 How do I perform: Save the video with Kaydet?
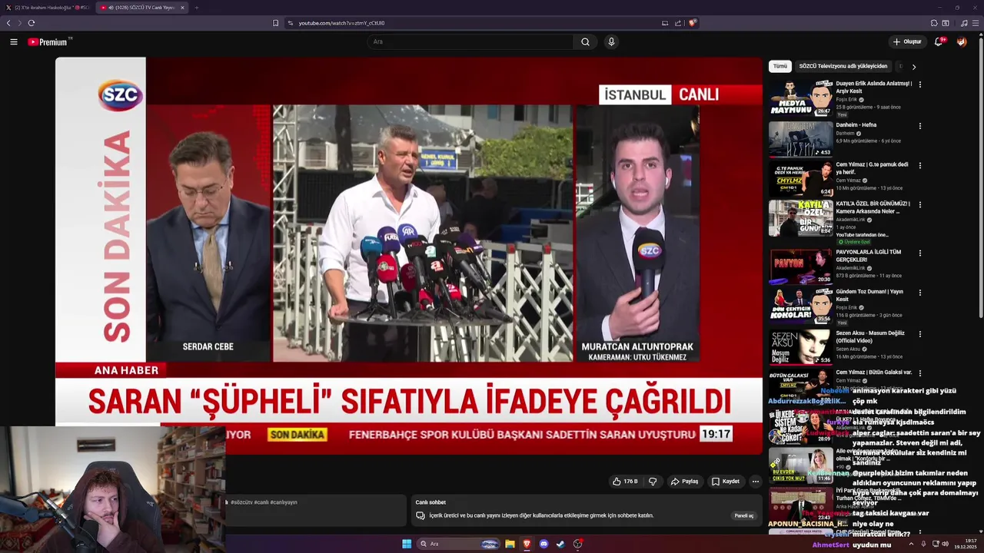tap(725, 482)
